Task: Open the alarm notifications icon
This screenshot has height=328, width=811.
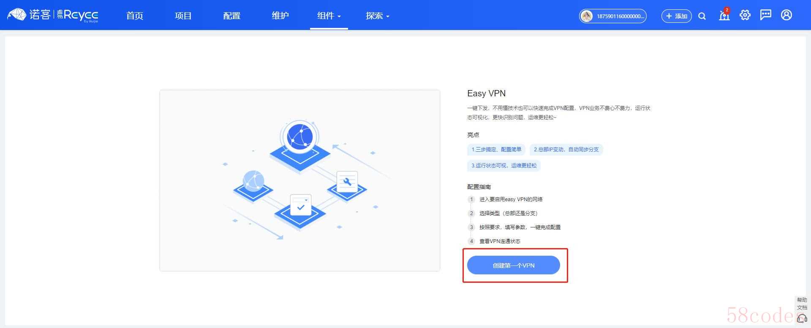Action: 724,16
